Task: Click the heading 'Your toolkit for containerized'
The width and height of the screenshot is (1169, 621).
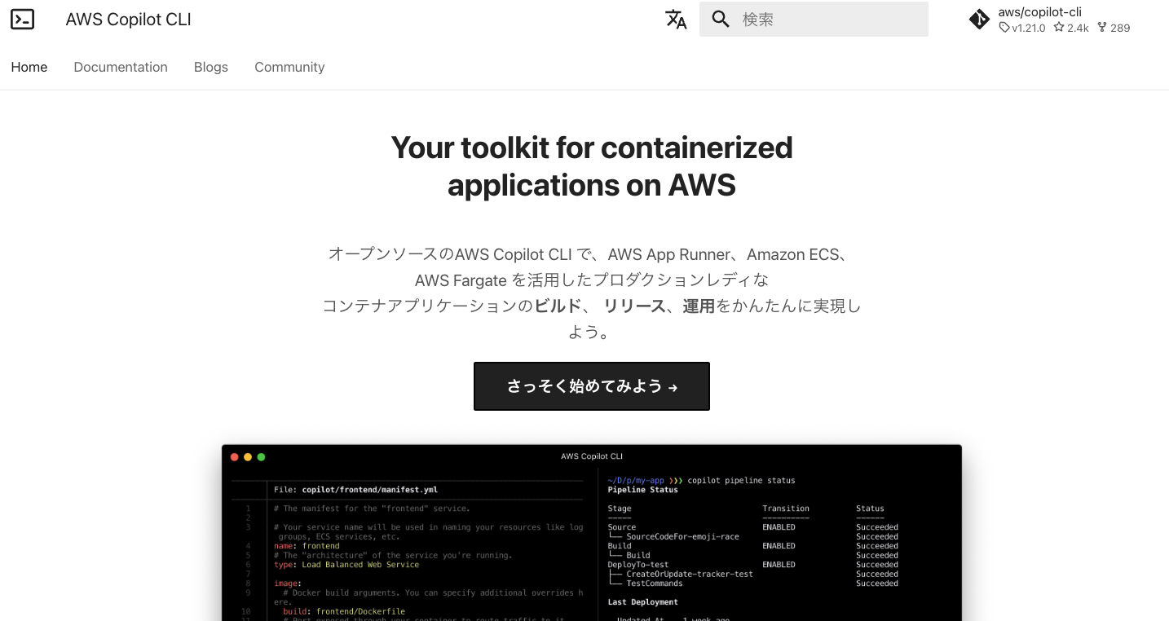Action: (592, 148)
